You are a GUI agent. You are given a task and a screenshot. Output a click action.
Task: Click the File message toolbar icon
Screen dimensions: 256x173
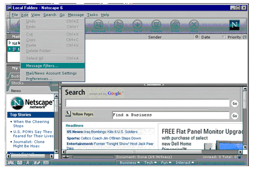(119, 24)
